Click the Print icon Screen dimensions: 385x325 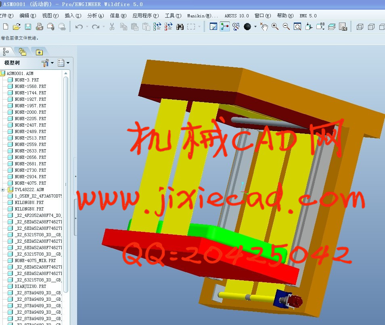[x=39, y=27]
